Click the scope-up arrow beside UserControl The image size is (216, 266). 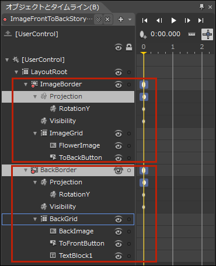pyautogui.click(x=8, y=34)
